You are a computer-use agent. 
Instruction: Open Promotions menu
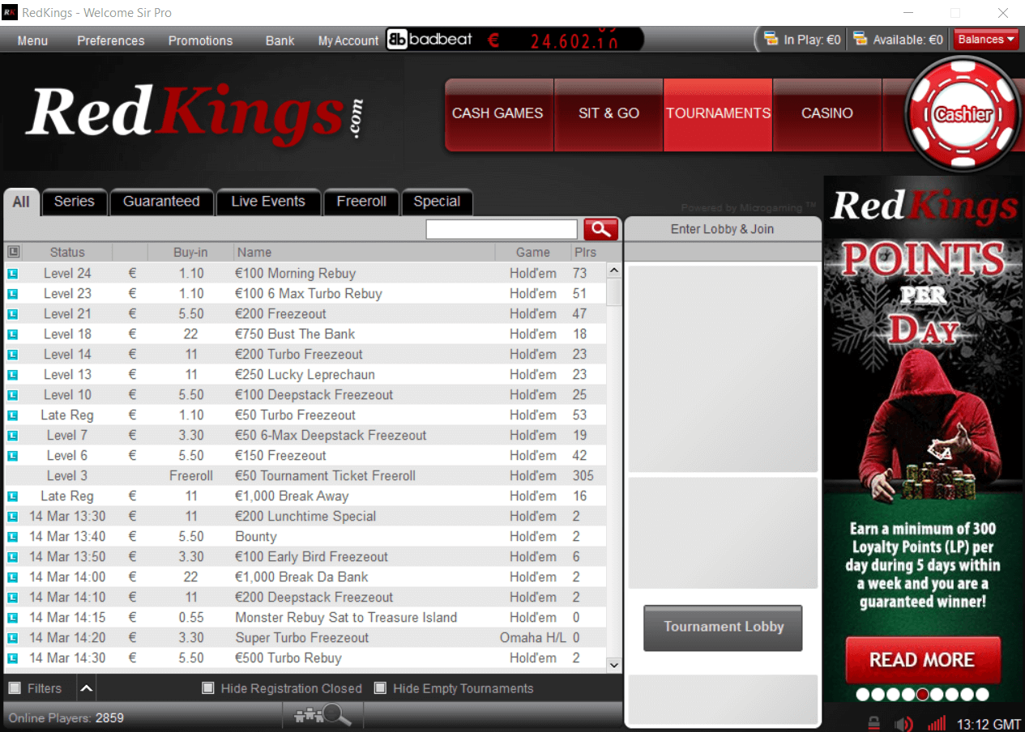coord(200,40)
